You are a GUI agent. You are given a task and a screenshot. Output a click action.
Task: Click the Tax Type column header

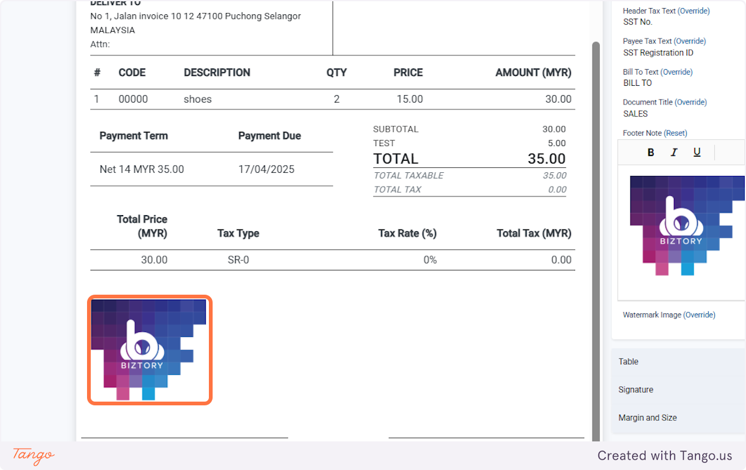click(238, 234)
